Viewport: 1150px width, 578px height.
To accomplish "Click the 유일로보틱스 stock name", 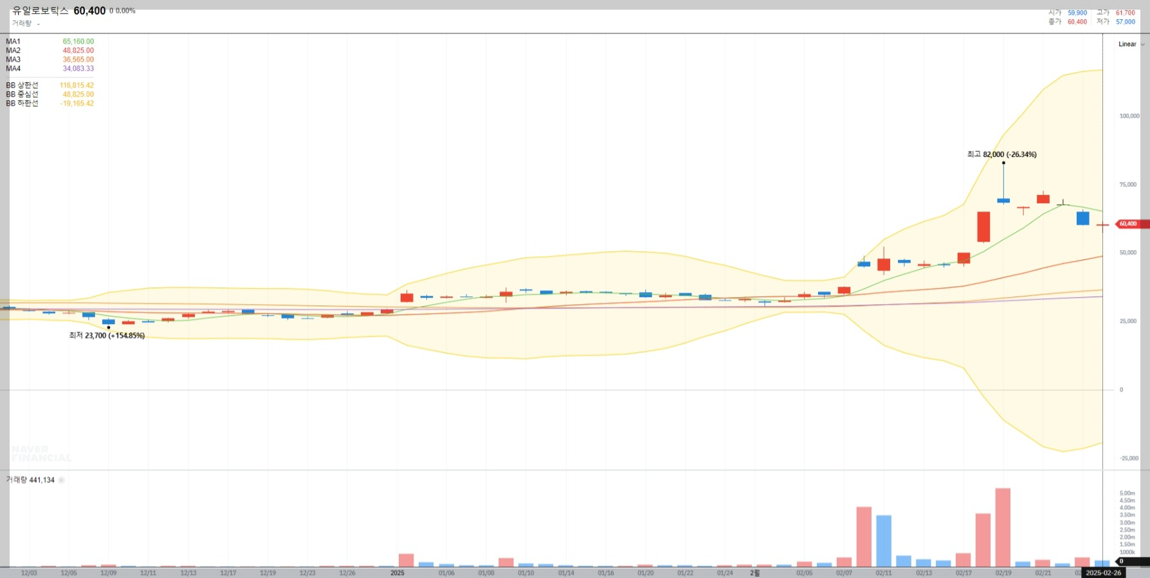I will point(41,11).
